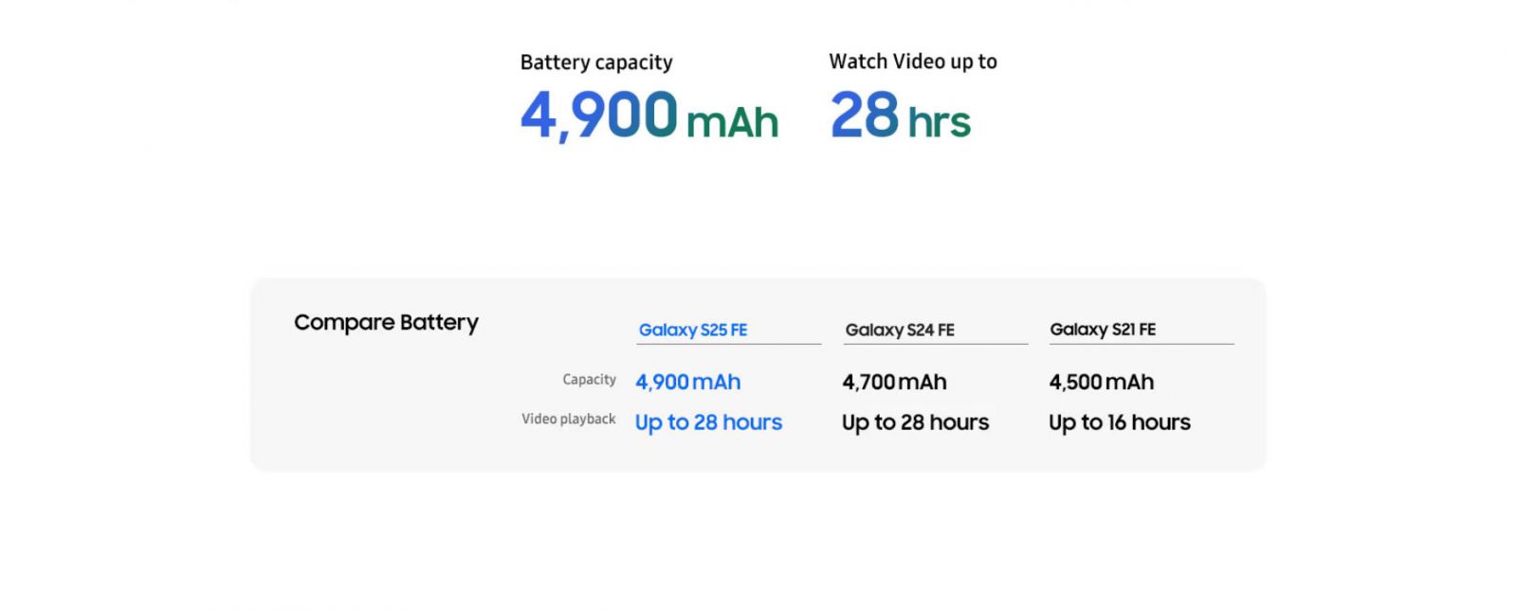
Task: Click the large green mAh unit text
Action: point(731,122)
